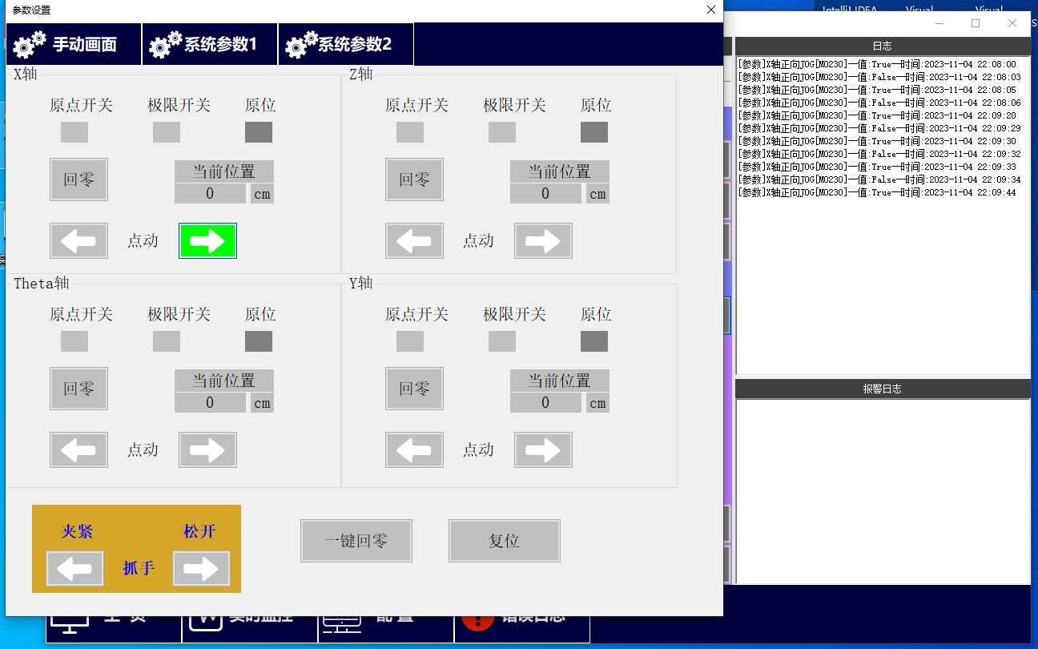Click the Y轴 极限开关 indicator

(x=502, y=341)
